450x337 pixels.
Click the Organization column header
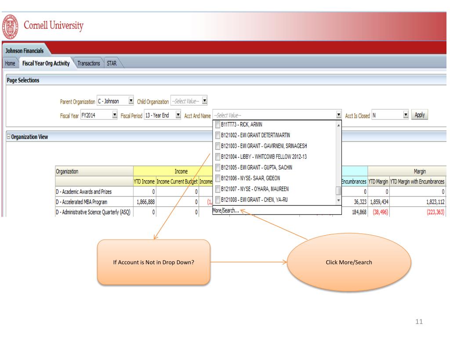point(94,172)
